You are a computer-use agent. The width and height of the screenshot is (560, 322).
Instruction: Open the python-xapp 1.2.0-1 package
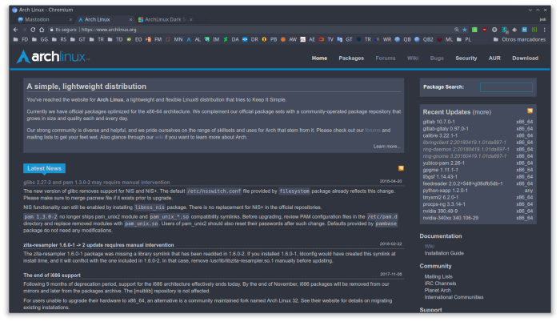[445, 191]
